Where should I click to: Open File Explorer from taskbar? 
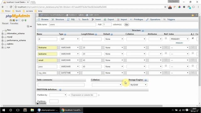point(32,110)
